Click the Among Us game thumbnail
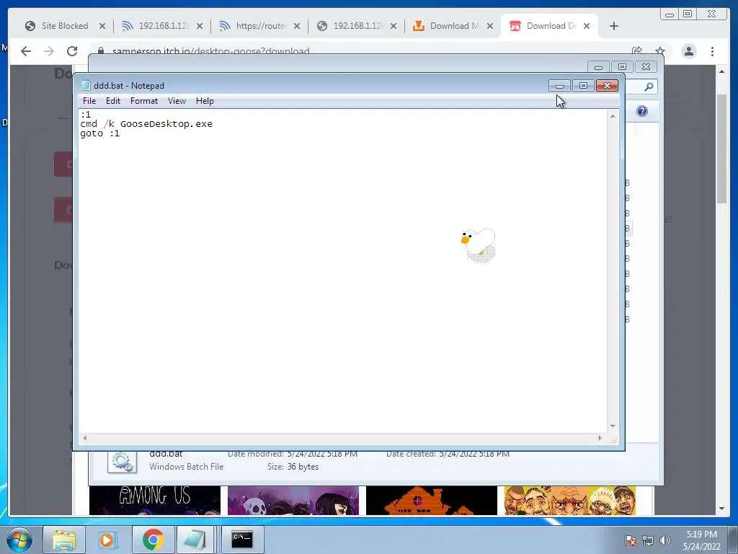Viewport: 738px width, 554px height. (x=155, y=501)
